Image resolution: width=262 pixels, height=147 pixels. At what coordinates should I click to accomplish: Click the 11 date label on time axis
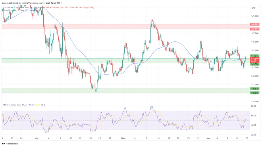pos(237,138)
